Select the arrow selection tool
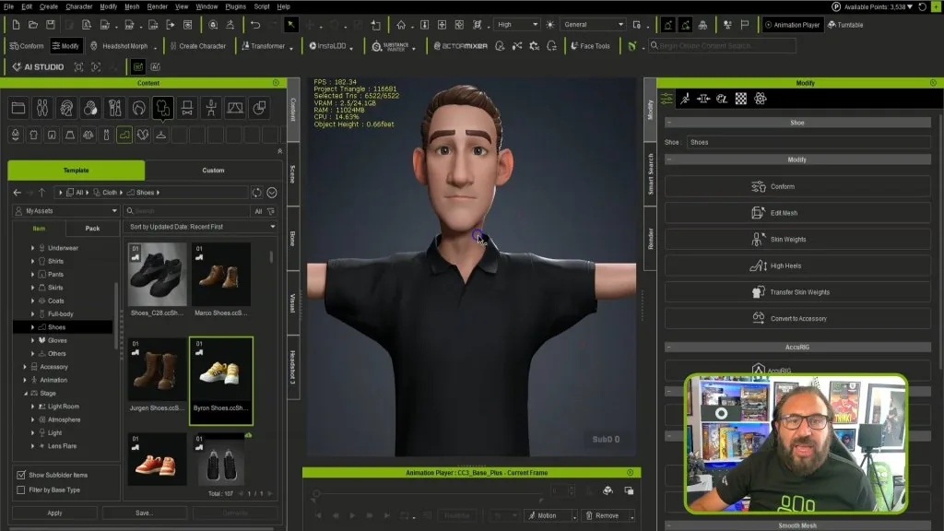Screen dimensions: 944x531 click(x=290, y=25)
